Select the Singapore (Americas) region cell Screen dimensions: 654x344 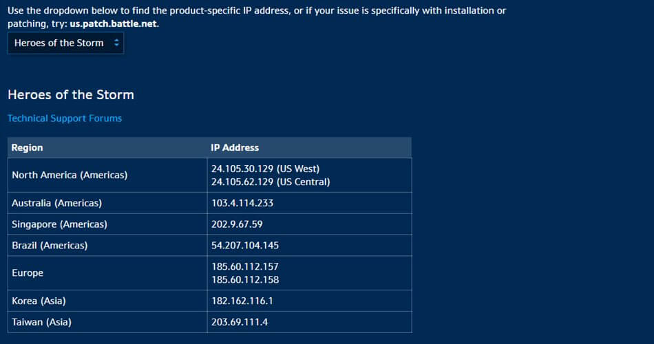tap(59, 224)
